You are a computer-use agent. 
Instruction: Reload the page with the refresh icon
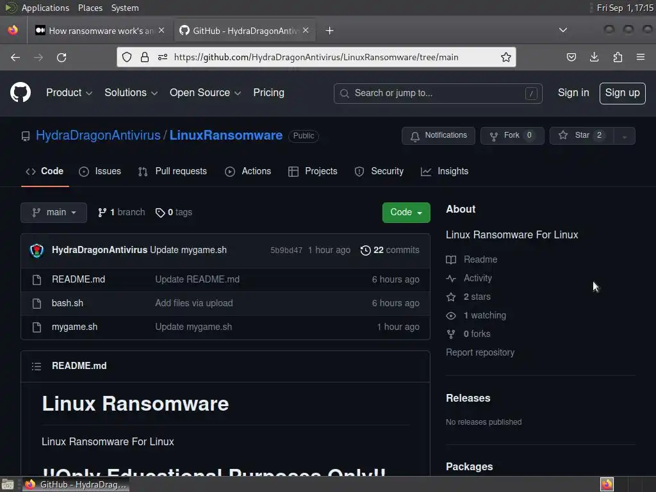pyautogui.click(x=61, y=57)
